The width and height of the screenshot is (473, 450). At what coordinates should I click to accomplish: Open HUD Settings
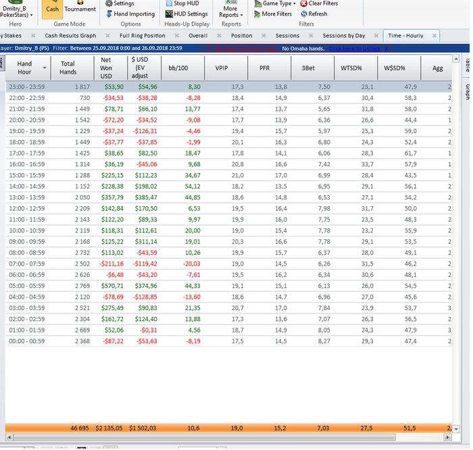pyautogui.click(x=186, y=14)
